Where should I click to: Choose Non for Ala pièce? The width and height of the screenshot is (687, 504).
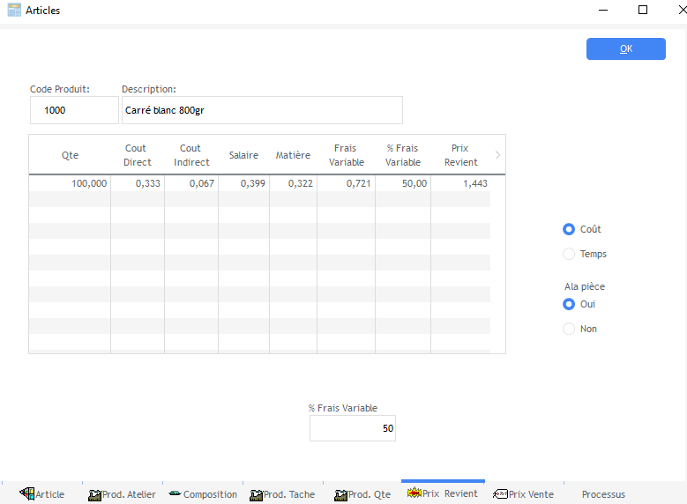click(x=569, y=329)
